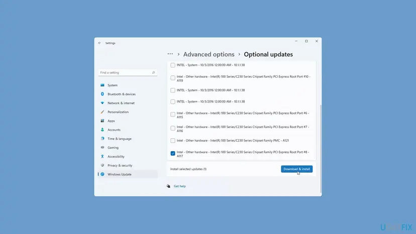The height and width of the screenshot is (234, 416).
Task: Click the back arrow in Settings
Action: click(x=99, y=43)
